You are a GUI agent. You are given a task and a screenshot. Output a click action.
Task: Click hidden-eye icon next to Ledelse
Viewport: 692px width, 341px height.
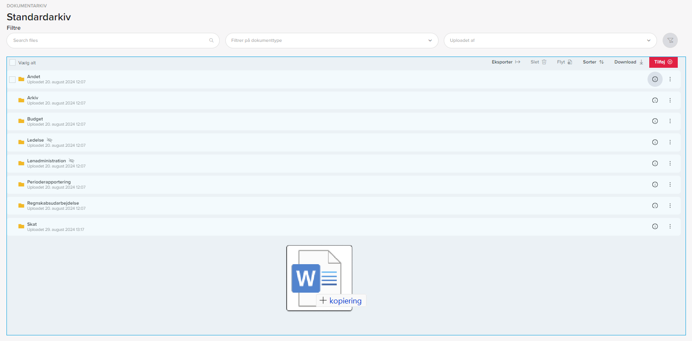[50, 140]
